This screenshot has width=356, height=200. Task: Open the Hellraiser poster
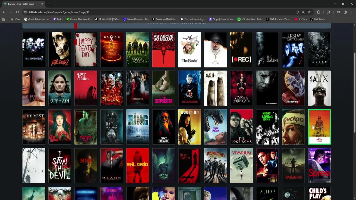(x=189, y=88)
